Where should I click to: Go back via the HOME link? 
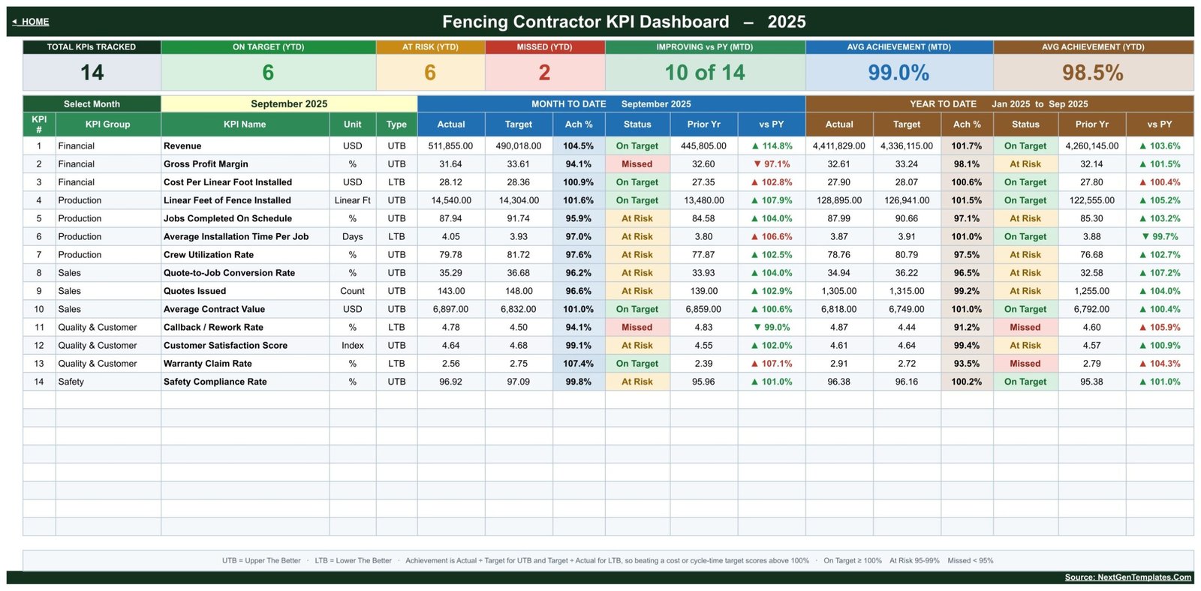[x=31, y=22]
